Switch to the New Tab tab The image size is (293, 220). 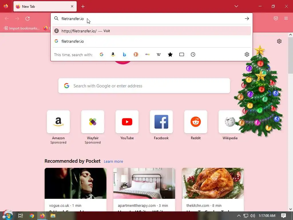point(45,6)
